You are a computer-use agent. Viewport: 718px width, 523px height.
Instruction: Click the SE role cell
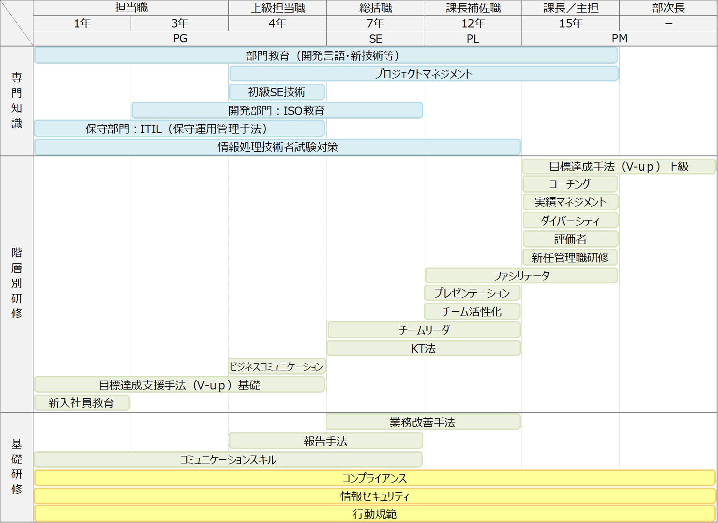(x=375, y=39)
